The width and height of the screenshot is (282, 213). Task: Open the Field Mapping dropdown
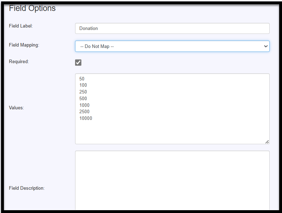[x=172, y=46]
